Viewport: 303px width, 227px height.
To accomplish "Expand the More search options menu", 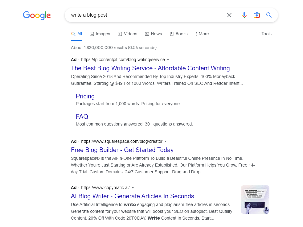I will pyautogui.click(x=202, y=34).
